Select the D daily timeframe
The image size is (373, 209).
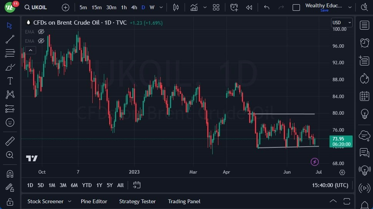pos(143,7)
